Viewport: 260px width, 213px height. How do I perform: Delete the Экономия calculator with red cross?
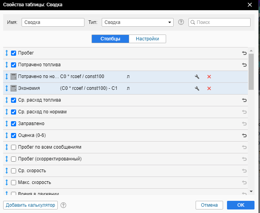(x=209, y=89)
